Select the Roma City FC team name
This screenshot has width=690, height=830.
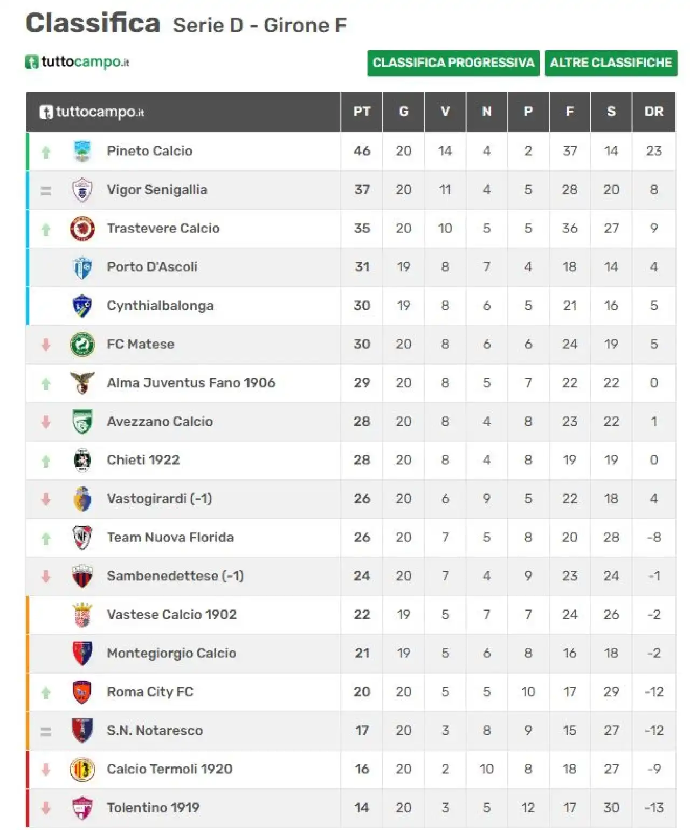[150, 692]
